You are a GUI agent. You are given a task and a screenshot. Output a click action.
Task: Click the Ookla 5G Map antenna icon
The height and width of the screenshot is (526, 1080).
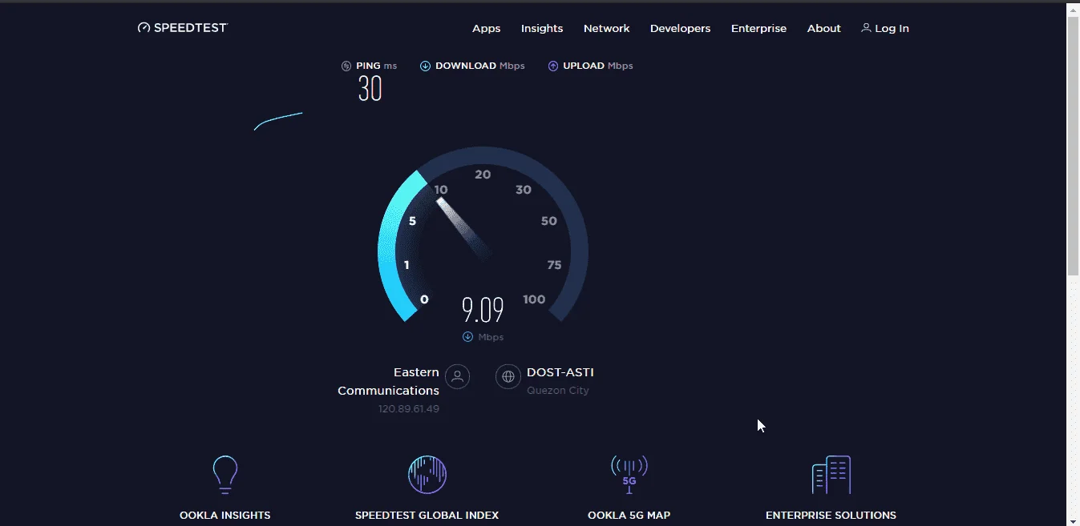coord(629,474)
